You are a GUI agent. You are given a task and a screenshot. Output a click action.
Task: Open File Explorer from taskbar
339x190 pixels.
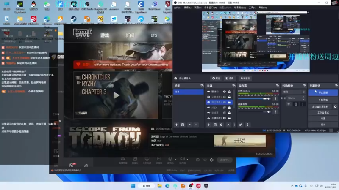pos(160,186)
